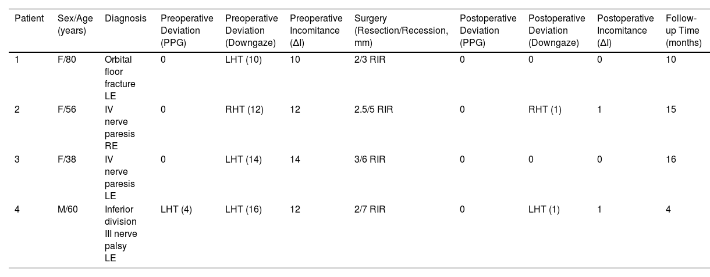The width and height of the screenshot is (710, 277).
Task: Click the Patient column header
Action: 29,19
